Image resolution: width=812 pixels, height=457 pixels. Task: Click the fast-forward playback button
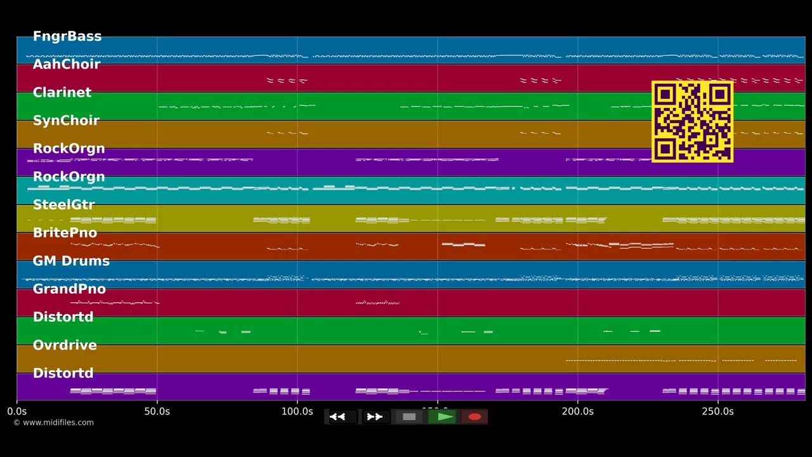tap(375, 417)
